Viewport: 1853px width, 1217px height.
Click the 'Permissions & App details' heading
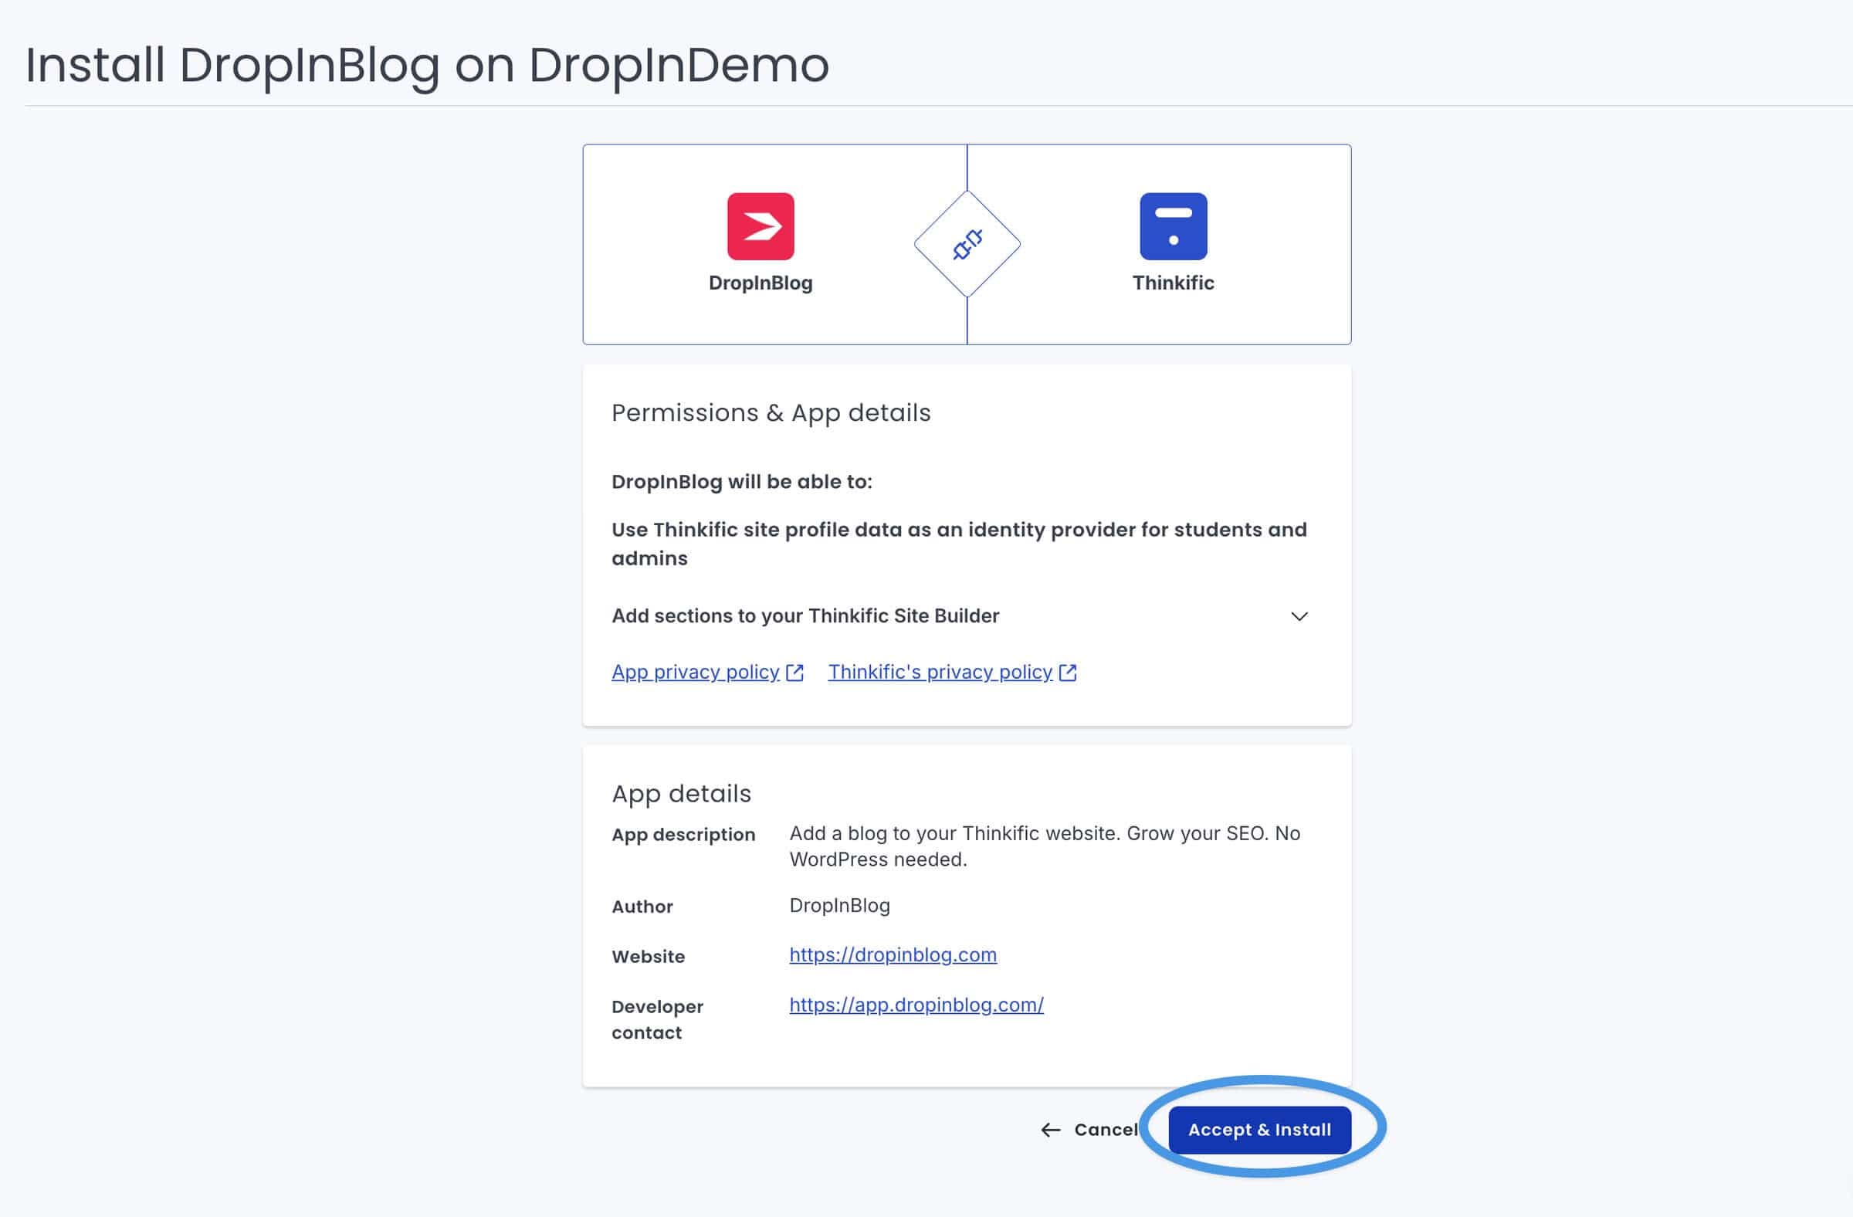(771, 412)
